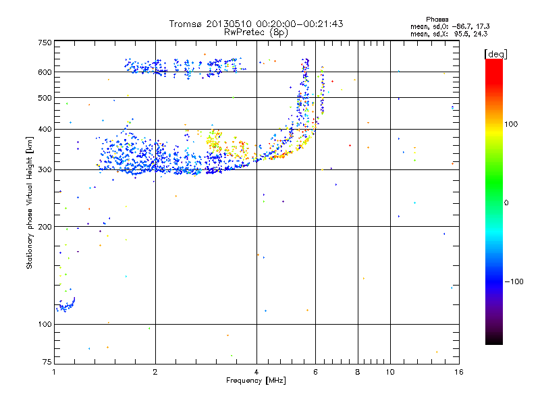Click the y-axis '75' tick label
The height and width of the screenshot is (405, 540).
47,362
